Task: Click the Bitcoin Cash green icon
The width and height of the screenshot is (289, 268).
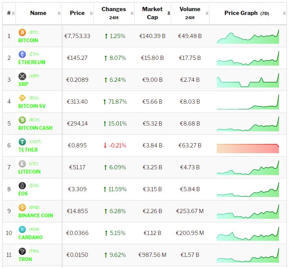Action: click(22, 120)
